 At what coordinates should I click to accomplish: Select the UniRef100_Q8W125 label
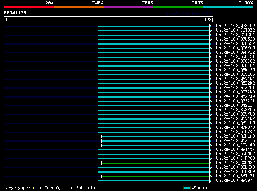click(235, 70)
